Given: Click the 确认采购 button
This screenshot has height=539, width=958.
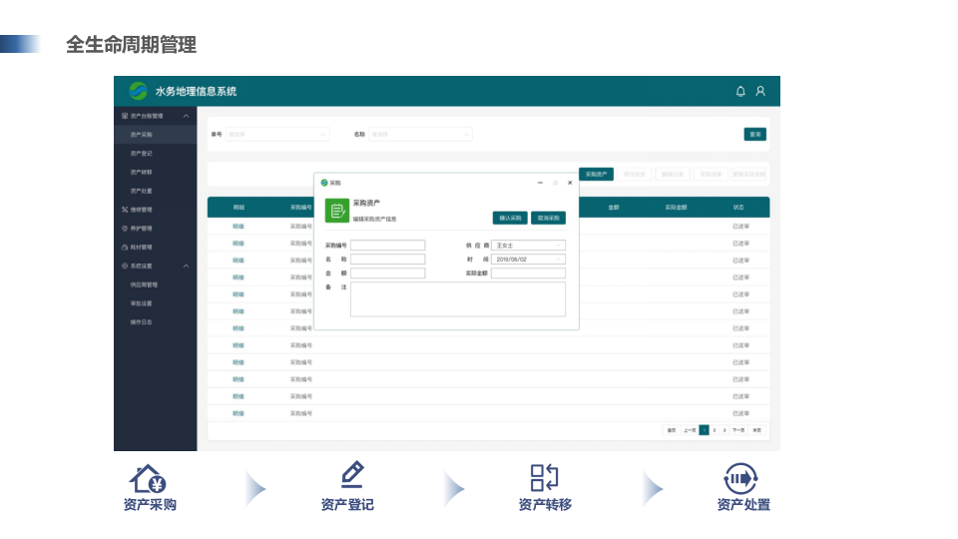Looking at the screenshot, I should point(510,218).
